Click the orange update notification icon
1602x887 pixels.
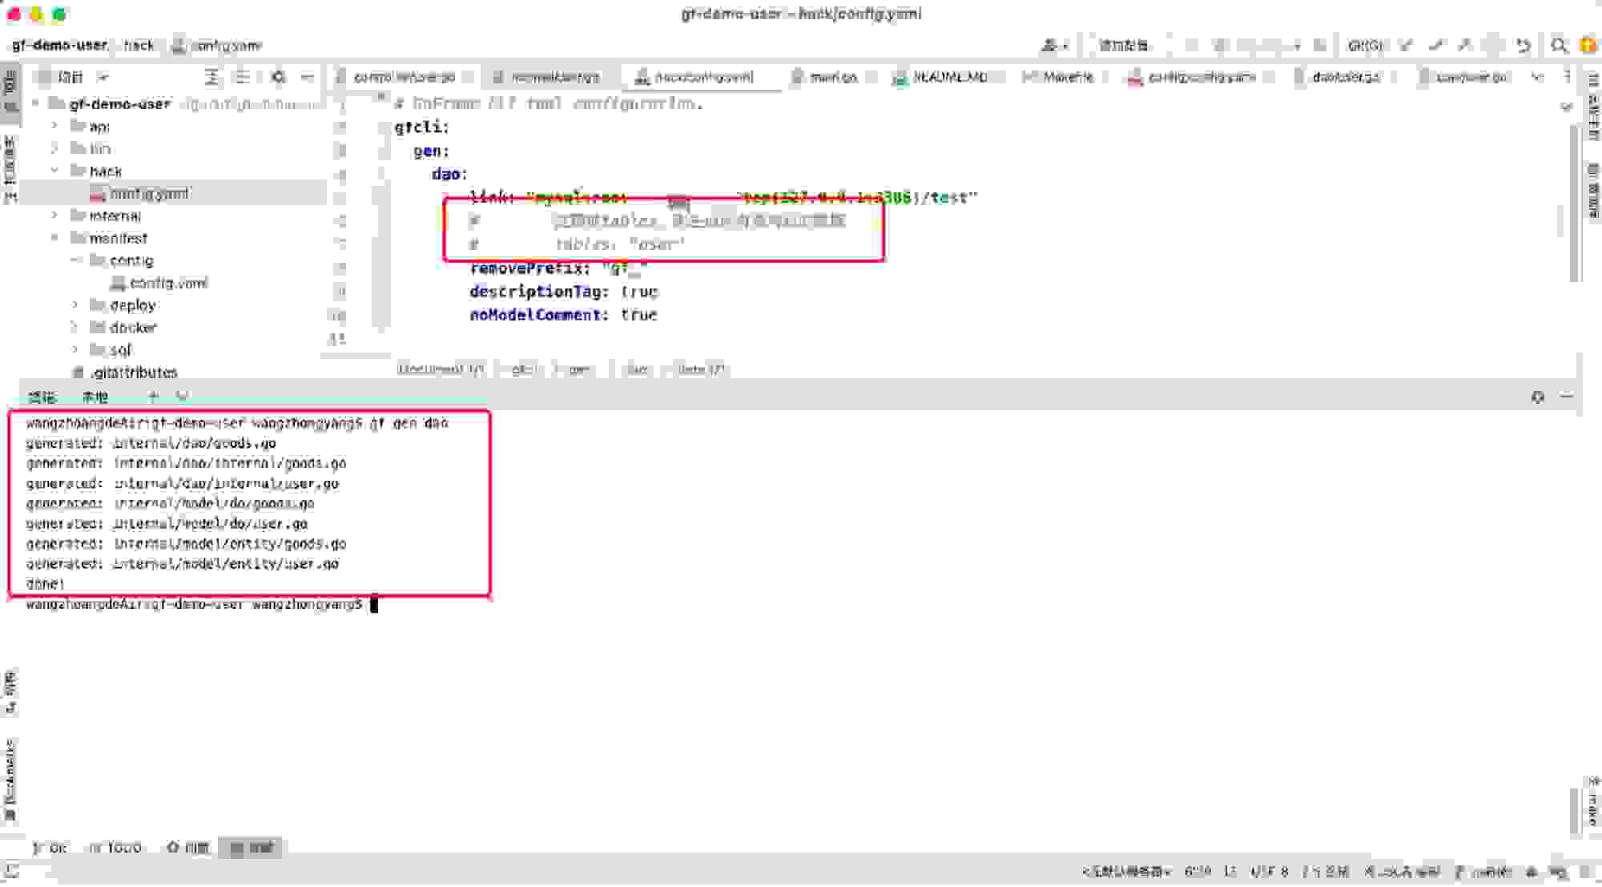click(x=1588, y=46)
